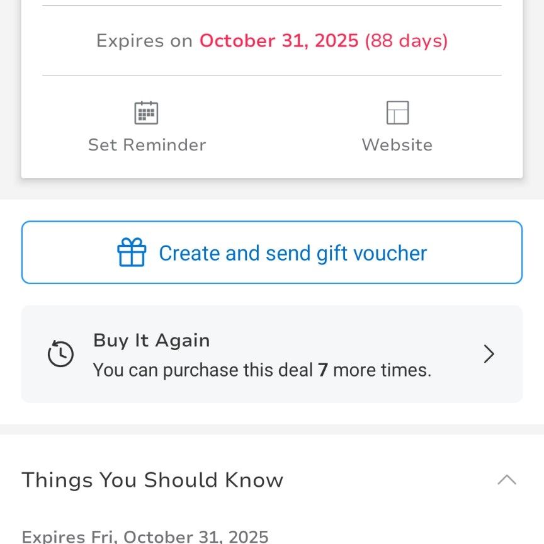This screenshot has width=544, height=544.
Task: Tap the Things You Should Know heading
Action: [x=152, y=480]
